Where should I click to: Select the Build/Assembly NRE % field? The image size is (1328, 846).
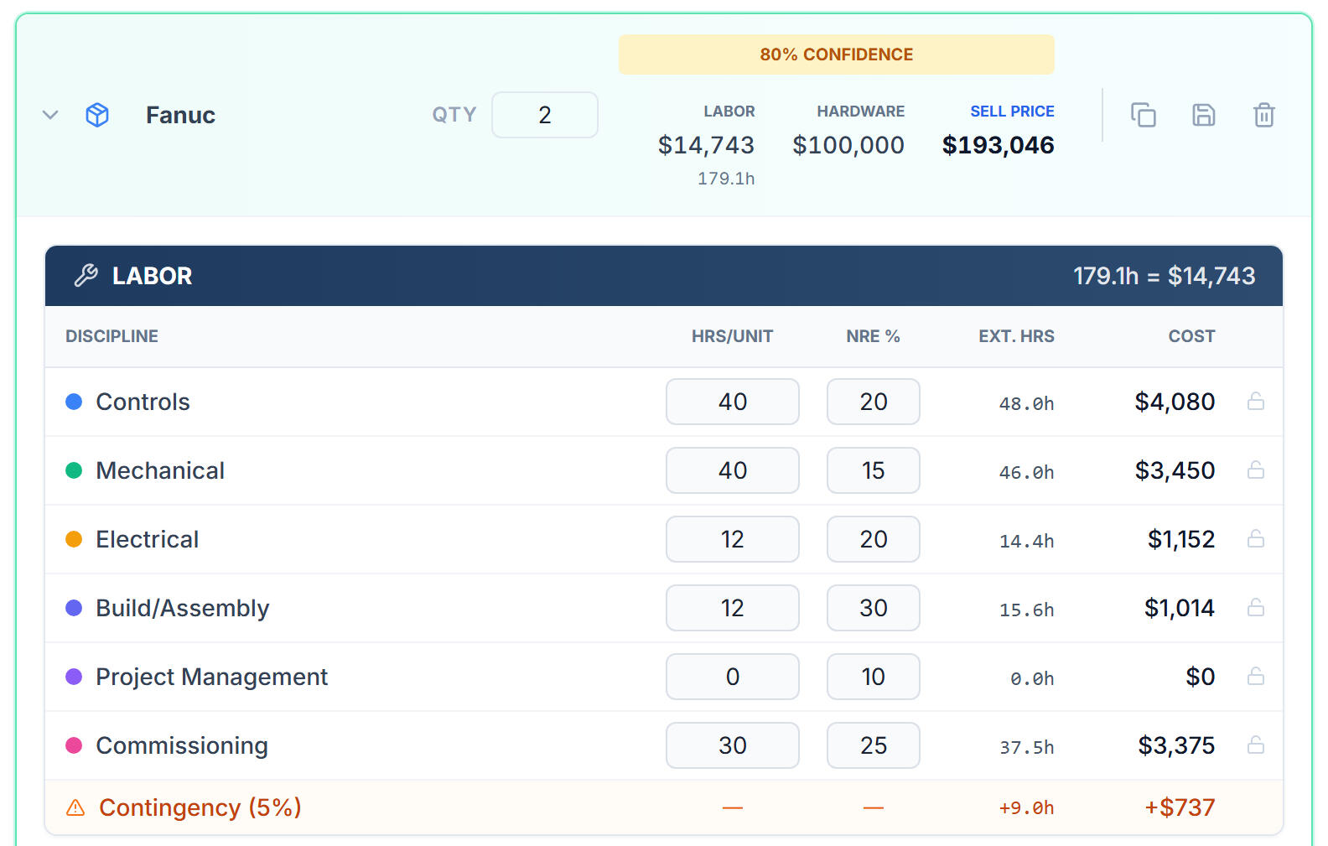click(x=873, y=608)
